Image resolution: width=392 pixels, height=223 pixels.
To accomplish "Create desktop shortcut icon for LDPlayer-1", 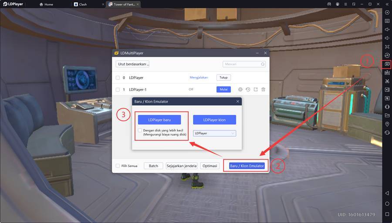I will click(256, 89).
